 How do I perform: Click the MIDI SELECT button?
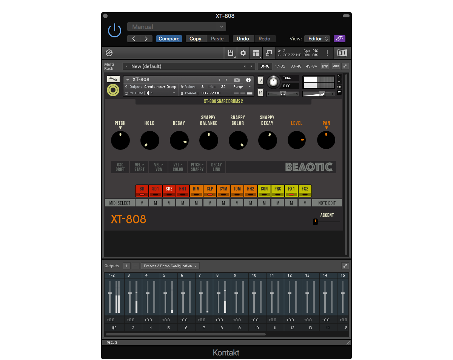tap(120, 203)
